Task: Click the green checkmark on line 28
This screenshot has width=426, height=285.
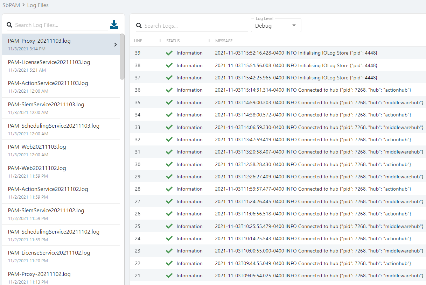Action: (169, 189)
